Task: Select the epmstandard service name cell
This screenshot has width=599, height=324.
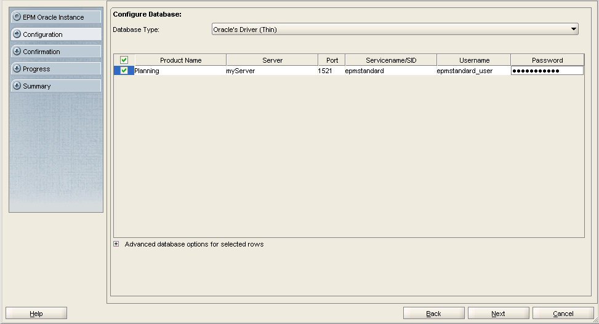Action: (x=390, y=71)
